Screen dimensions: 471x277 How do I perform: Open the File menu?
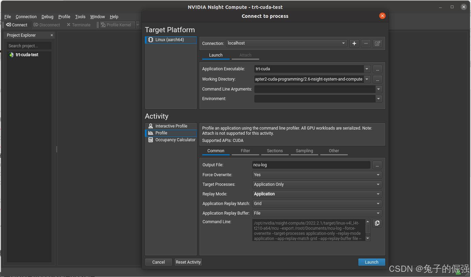coord(8,16)
